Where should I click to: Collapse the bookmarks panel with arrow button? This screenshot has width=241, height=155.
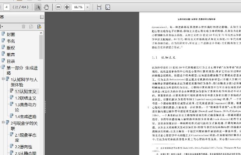(x=42, y=17)
